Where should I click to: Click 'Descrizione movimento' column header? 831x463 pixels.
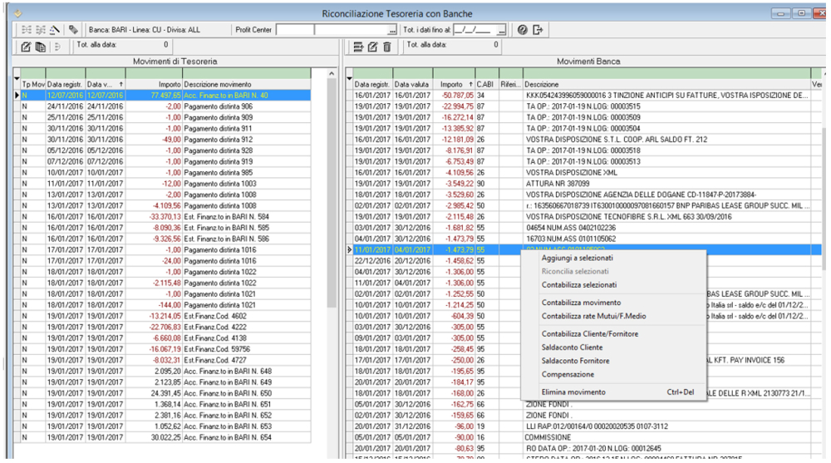click(218, 85)
